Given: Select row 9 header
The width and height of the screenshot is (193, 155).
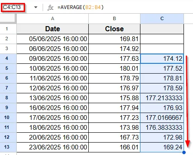Looking at the screenshot, I should 8,108.
